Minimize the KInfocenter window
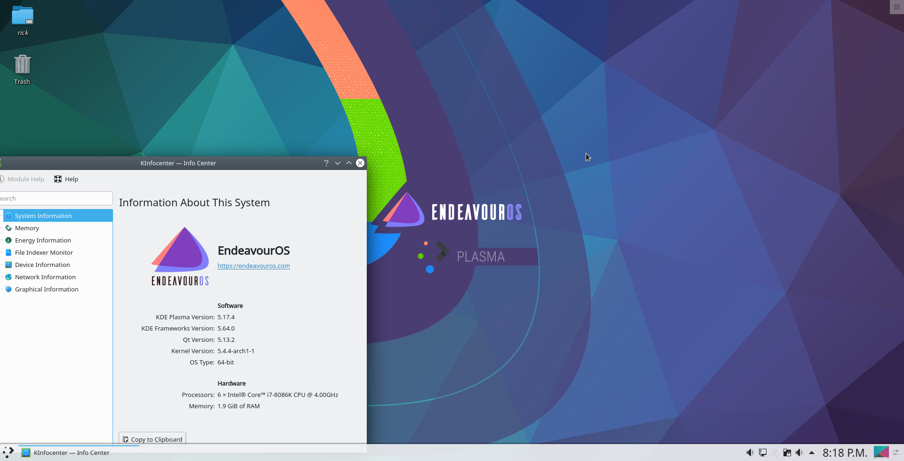Image resolution: width=904 pixels, height=461 pixels. point(338,163)
